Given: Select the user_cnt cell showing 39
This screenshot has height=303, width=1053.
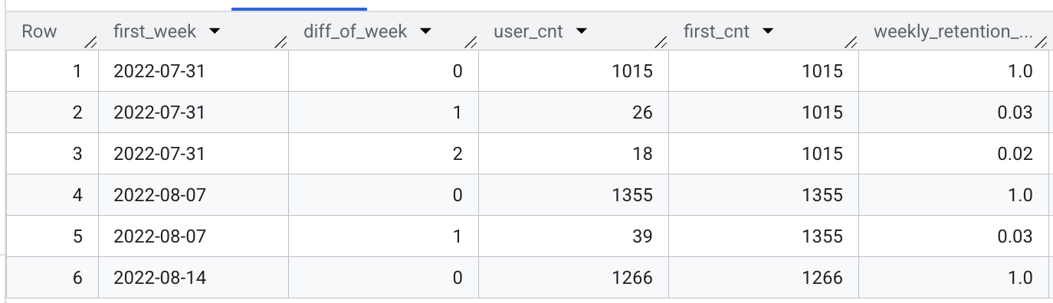Looking at the screenshot, I should point(573,236).
